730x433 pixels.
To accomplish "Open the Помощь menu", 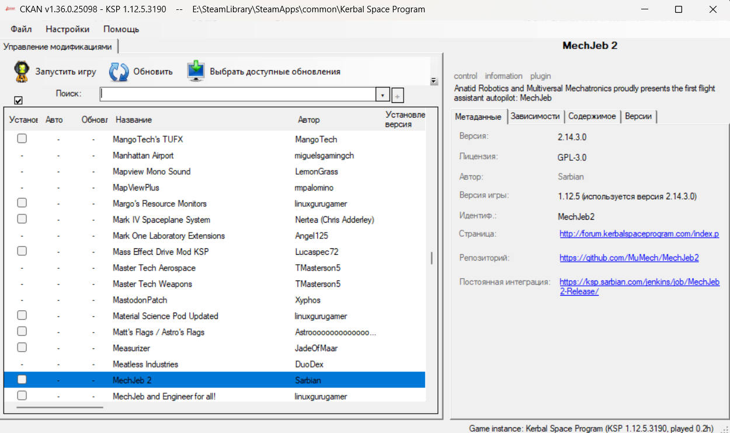I will pyautogui.click(x=121, y=29).
